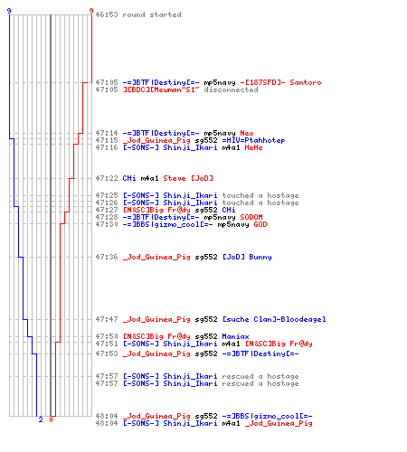Click player name Neo at 47:14

click(x=247, y=133)
